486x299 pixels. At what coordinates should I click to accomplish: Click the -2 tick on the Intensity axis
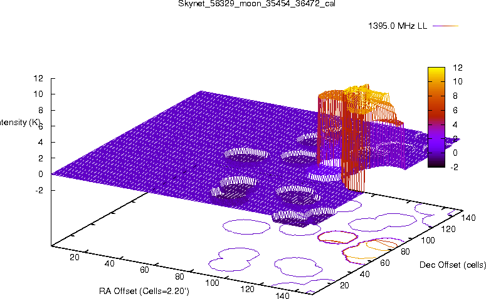point(40,190)
